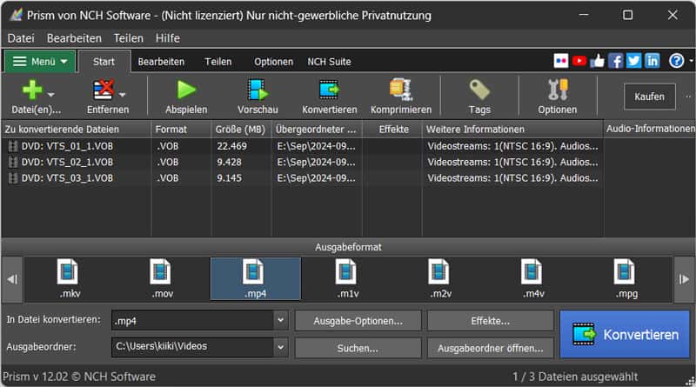Click the Flickr share icon

[x=561, y=61]
